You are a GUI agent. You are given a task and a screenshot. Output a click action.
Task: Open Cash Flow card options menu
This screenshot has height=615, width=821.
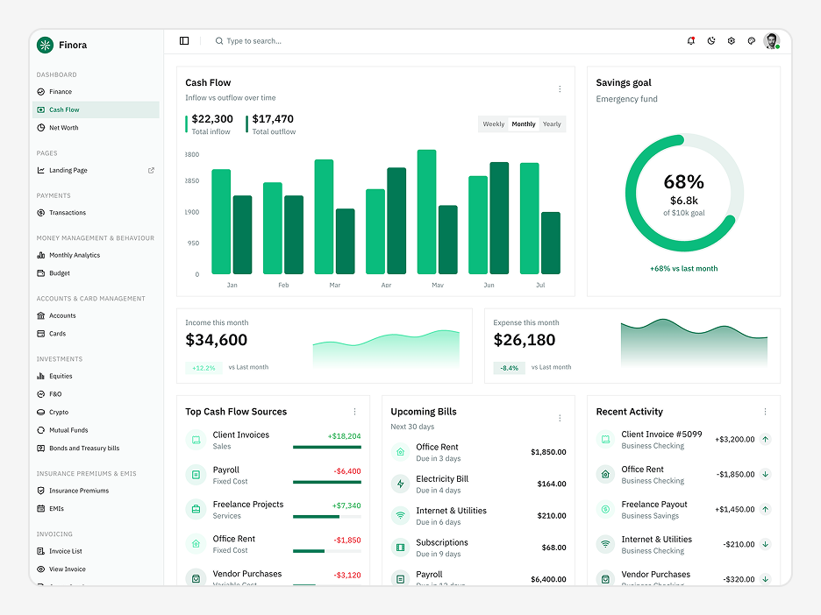(560, 88)
